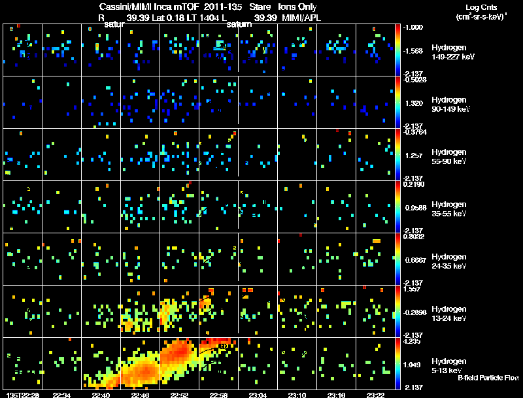Select the '0.6667' color scale value
Viewport: 523px width, 398px height.
tap(416, 260)
